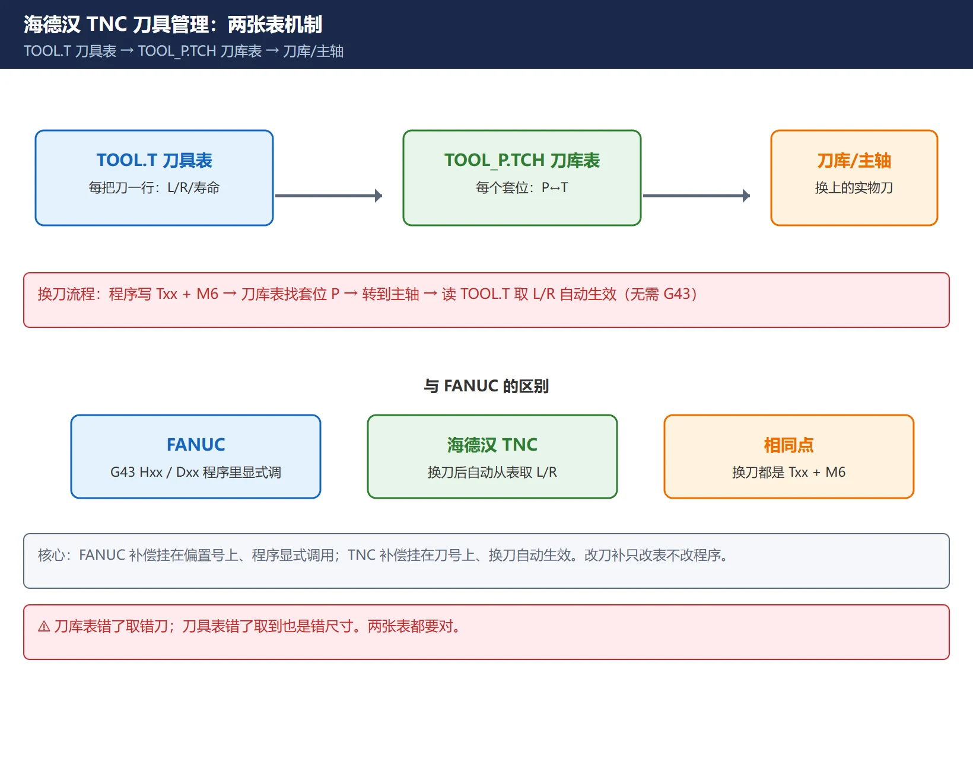
Task: Select the '相同点' orange card heading
Action: 789,445
